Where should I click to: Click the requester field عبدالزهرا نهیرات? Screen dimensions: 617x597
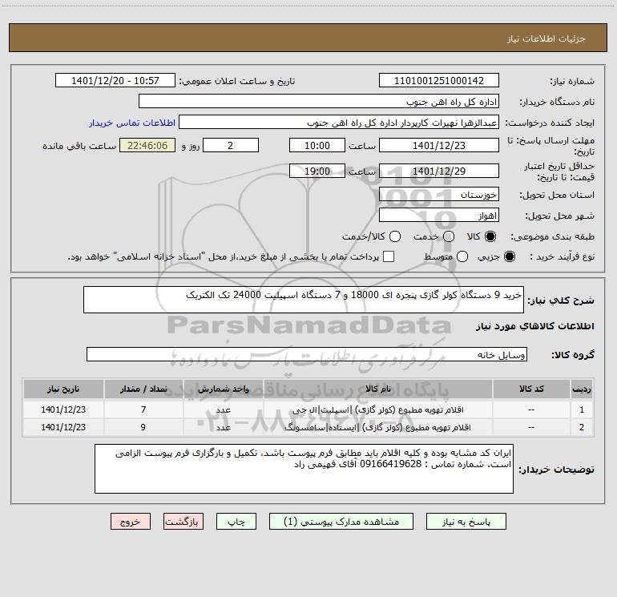(x=339, y=123)
